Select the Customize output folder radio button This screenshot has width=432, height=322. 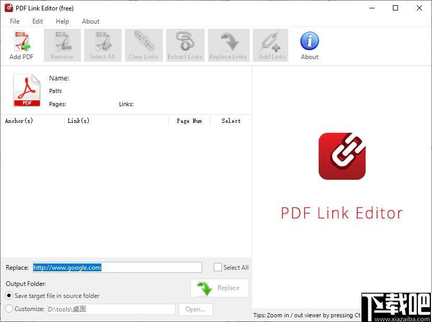pyautogui.click(x=9, y=308)
